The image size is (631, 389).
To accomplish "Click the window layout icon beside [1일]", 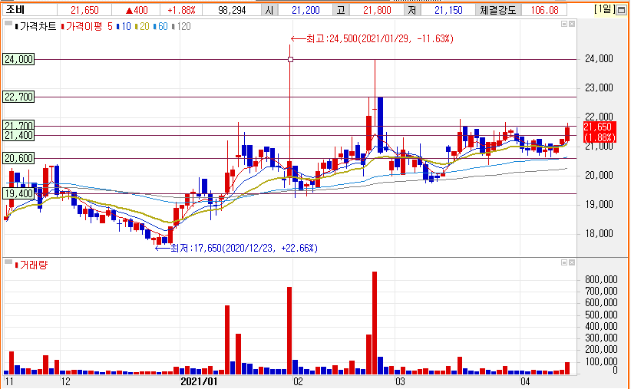I will [x=621, y=11].
